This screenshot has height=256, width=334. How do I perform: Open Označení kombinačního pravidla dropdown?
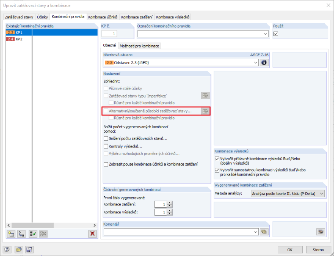265,34
